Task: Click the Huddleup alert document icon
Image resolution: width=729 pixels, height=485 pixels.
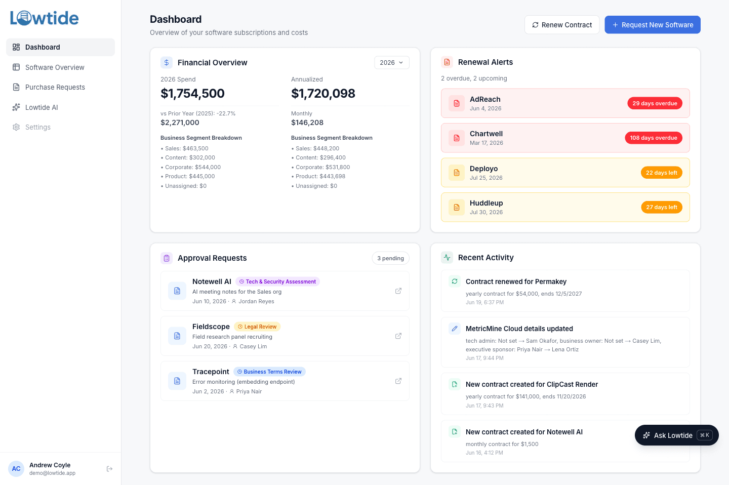Action: point(457,207)
